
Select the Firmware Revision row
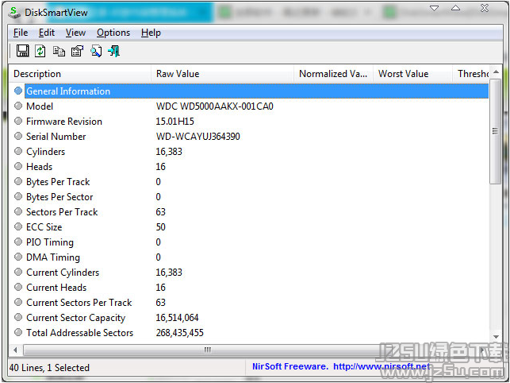[250, 122]
